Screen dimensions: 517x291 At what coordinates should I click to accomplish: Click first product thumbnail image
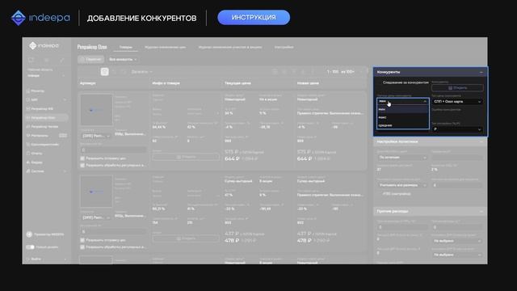click(x=96, y=110)
